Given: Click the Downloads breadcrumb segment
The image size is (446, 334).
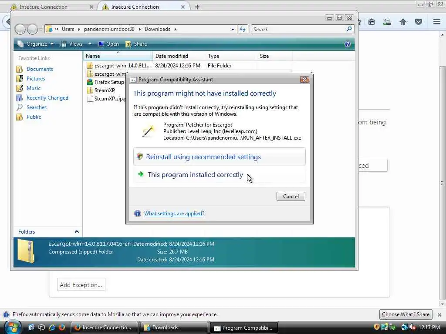Looking at the screenshot, I should [x=157, y=29].
